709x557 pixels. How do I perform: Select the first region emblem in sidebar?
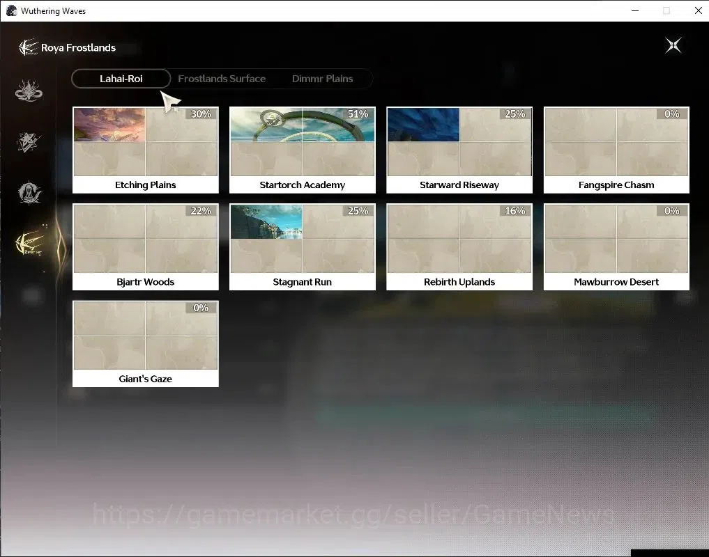tap(29, 90)
